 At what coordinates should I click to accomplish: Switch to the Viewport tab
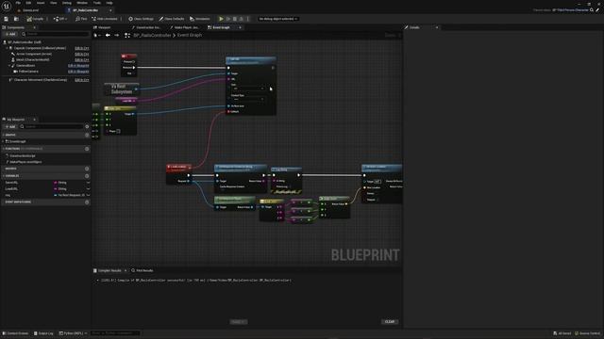(x=102, y=27)
